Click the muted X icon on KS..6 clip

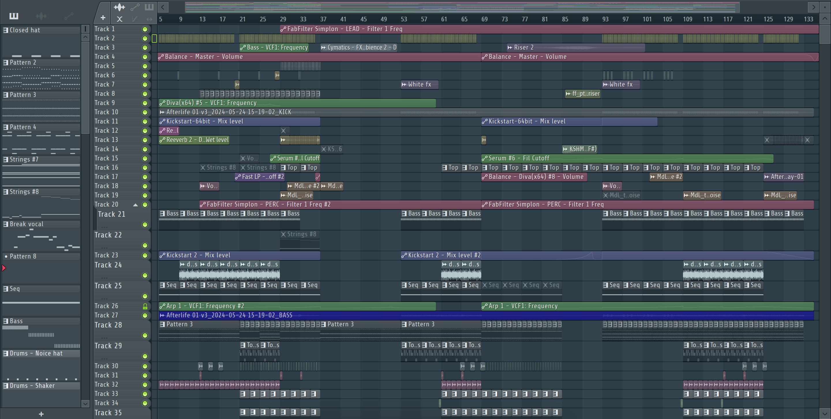click(x=324, y=149)
